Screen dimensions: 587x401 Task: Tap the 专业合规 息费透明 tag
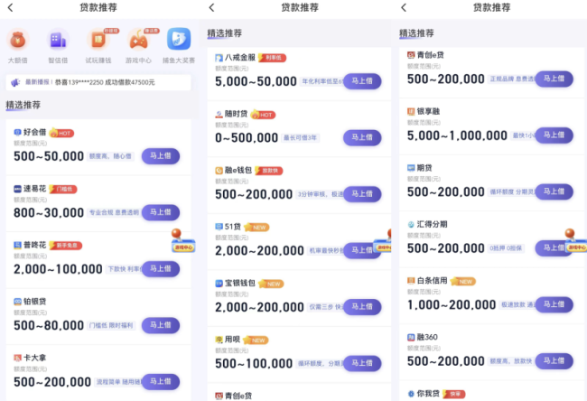114,212
